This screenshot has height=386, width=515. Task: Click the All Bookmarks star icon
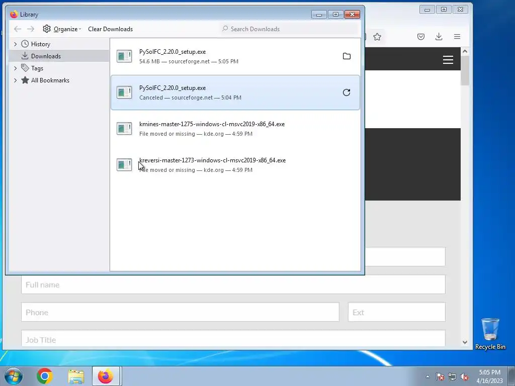click(x=25, y=80)
